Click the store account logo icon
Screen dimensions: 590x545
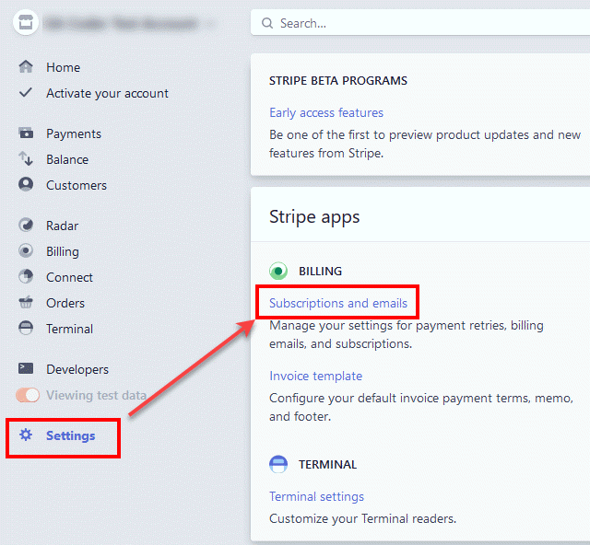pyautogui.click(x=25, y=23)
